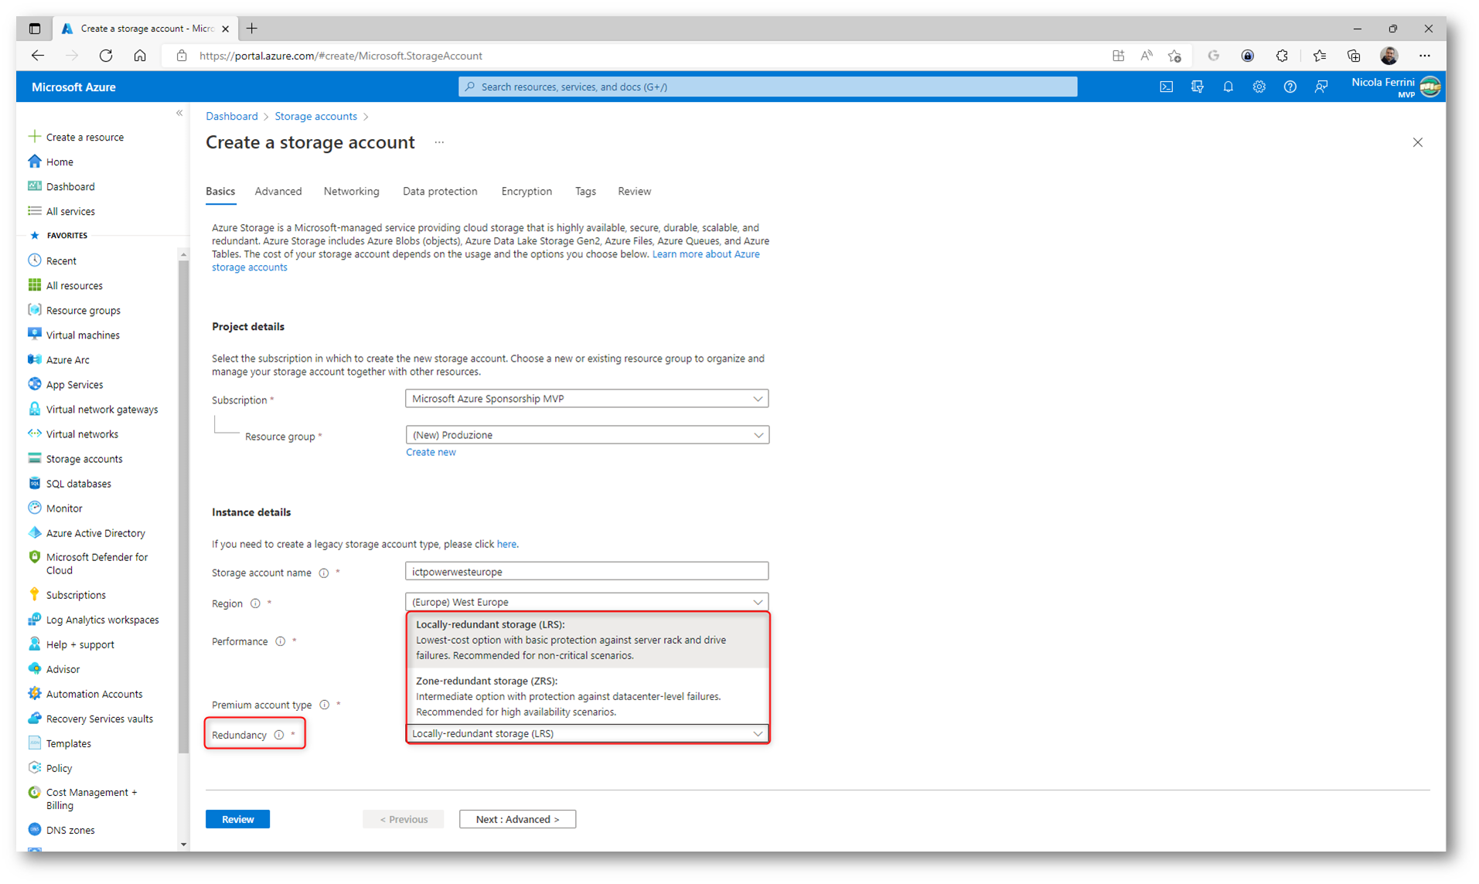Open the ellipsis menu beside page title
Image resolution: width=1479 pixels, height=884 pixels.
point(439,142)
